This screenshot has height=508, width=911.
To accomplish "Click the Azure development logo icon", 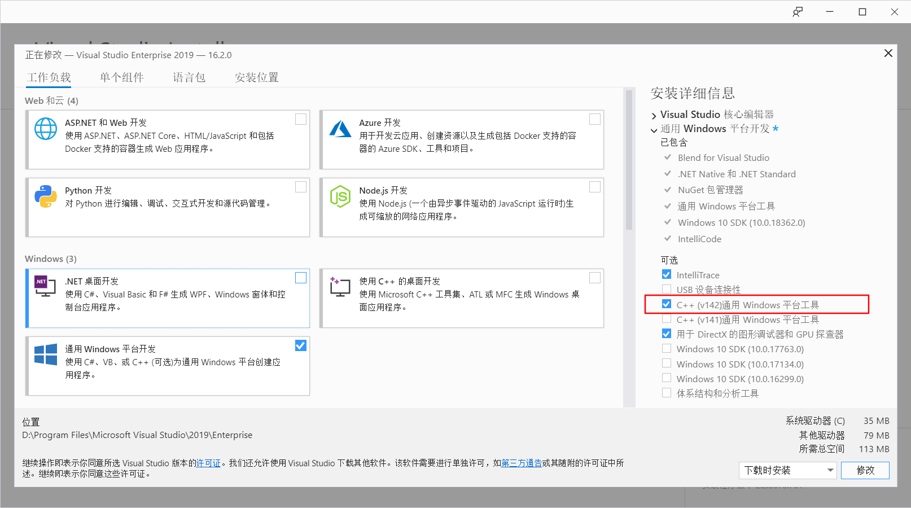I will pos(340,129).
